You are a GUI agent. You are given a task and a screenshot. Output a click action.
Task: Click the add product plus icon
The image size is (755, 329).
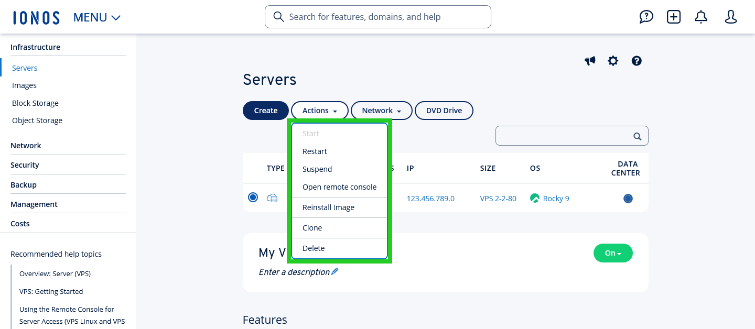pos(674,17)
